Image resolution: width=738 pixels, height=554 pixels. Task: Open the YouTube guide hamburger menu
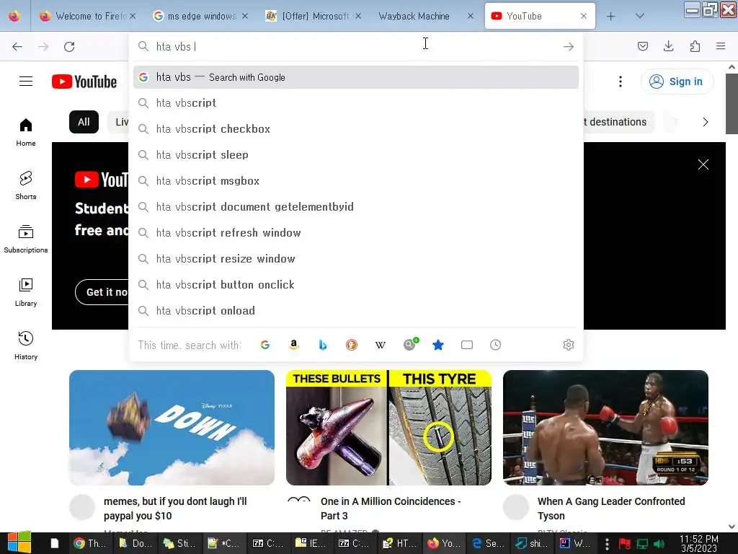tap(26, 82)
